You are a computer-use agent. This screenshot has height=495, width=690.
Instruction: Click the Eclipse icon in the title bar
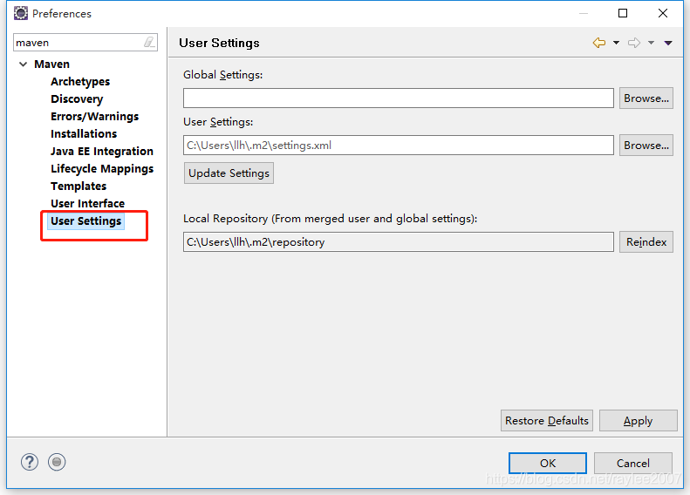[x=20, y=13]
